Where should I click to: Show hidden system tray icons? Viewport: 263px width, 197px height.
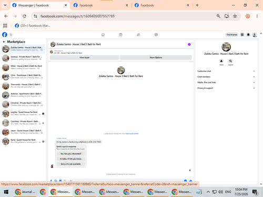(208, 192)
